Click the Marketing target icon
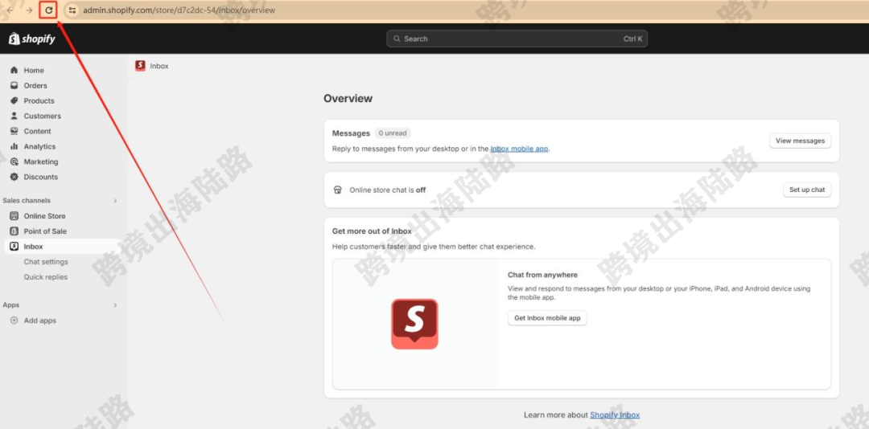The width and height of the screenshot is (869, 429). [x=14, y=161]
